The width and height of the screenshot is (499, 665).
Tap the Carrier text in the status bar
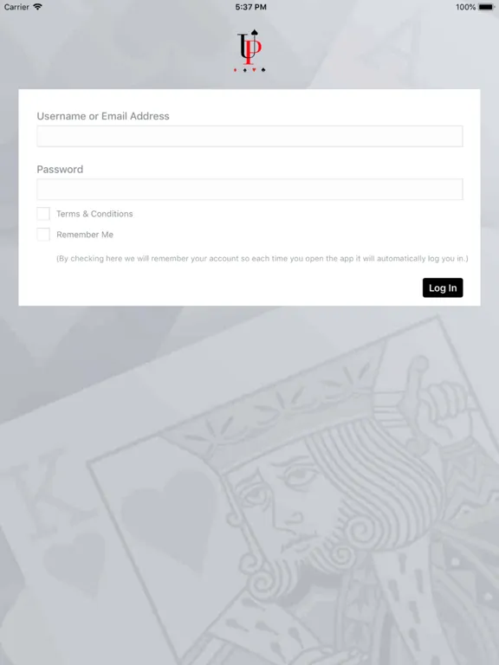(x=16, y=7)
